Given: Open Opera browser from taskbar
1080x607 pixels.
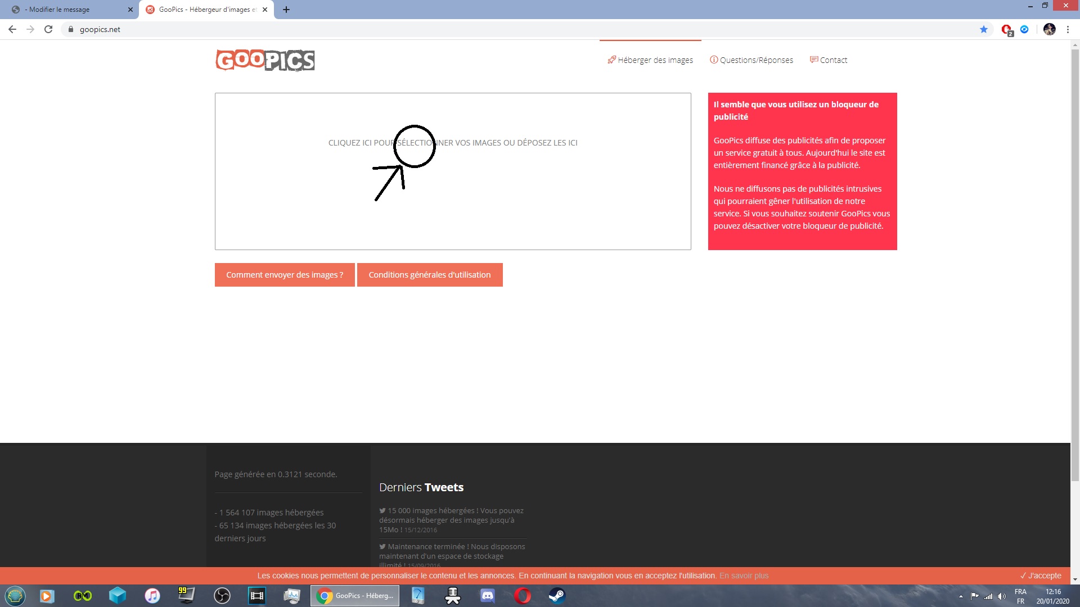Looking at the screenshot, I should point(523,596).
